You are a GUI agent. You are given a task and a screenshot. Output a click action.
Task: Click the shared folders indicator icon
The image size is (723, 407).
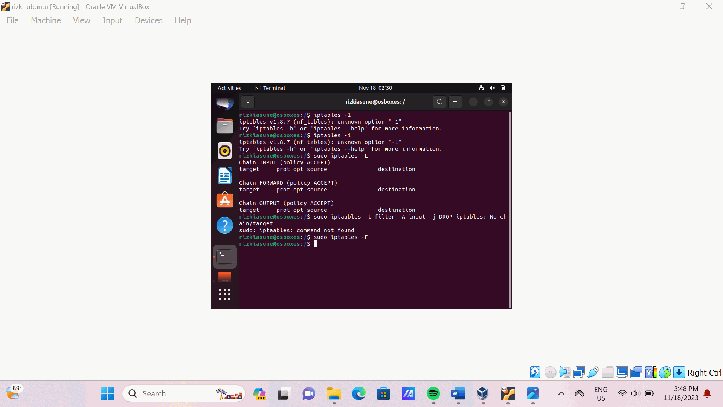607,372
